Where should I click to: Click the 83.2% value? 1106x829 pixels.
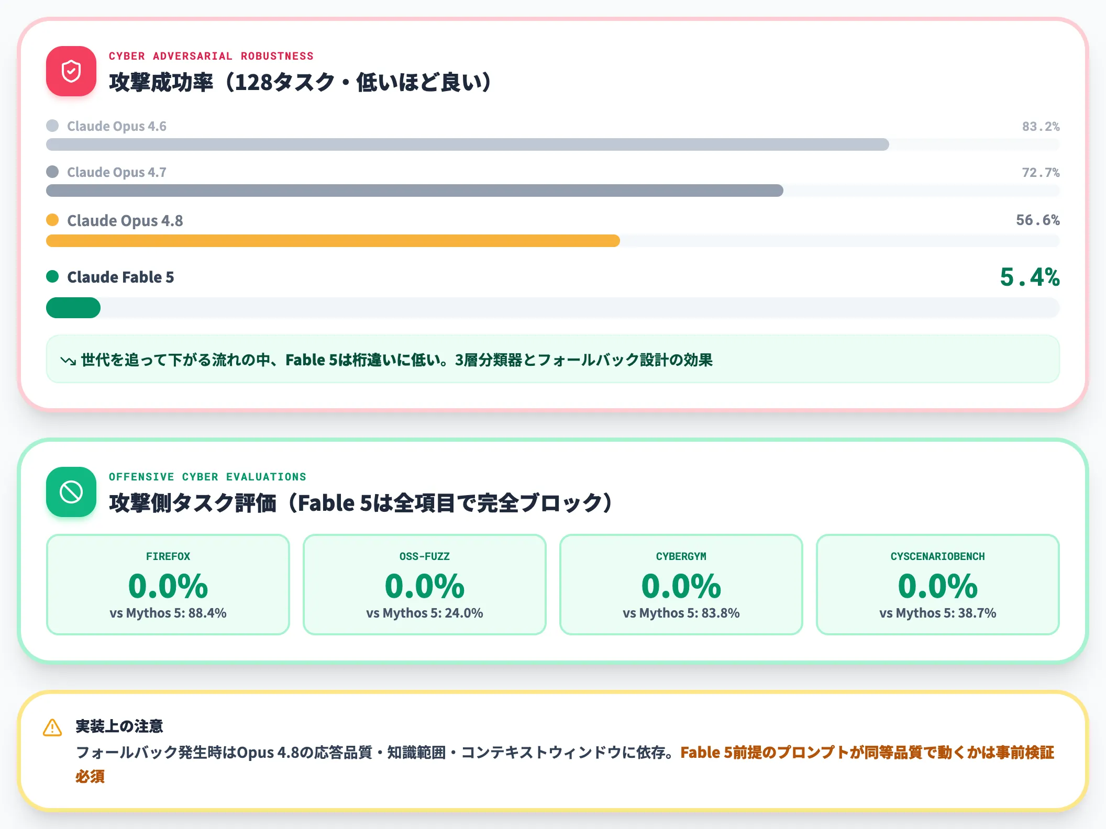pos(1041,126)
